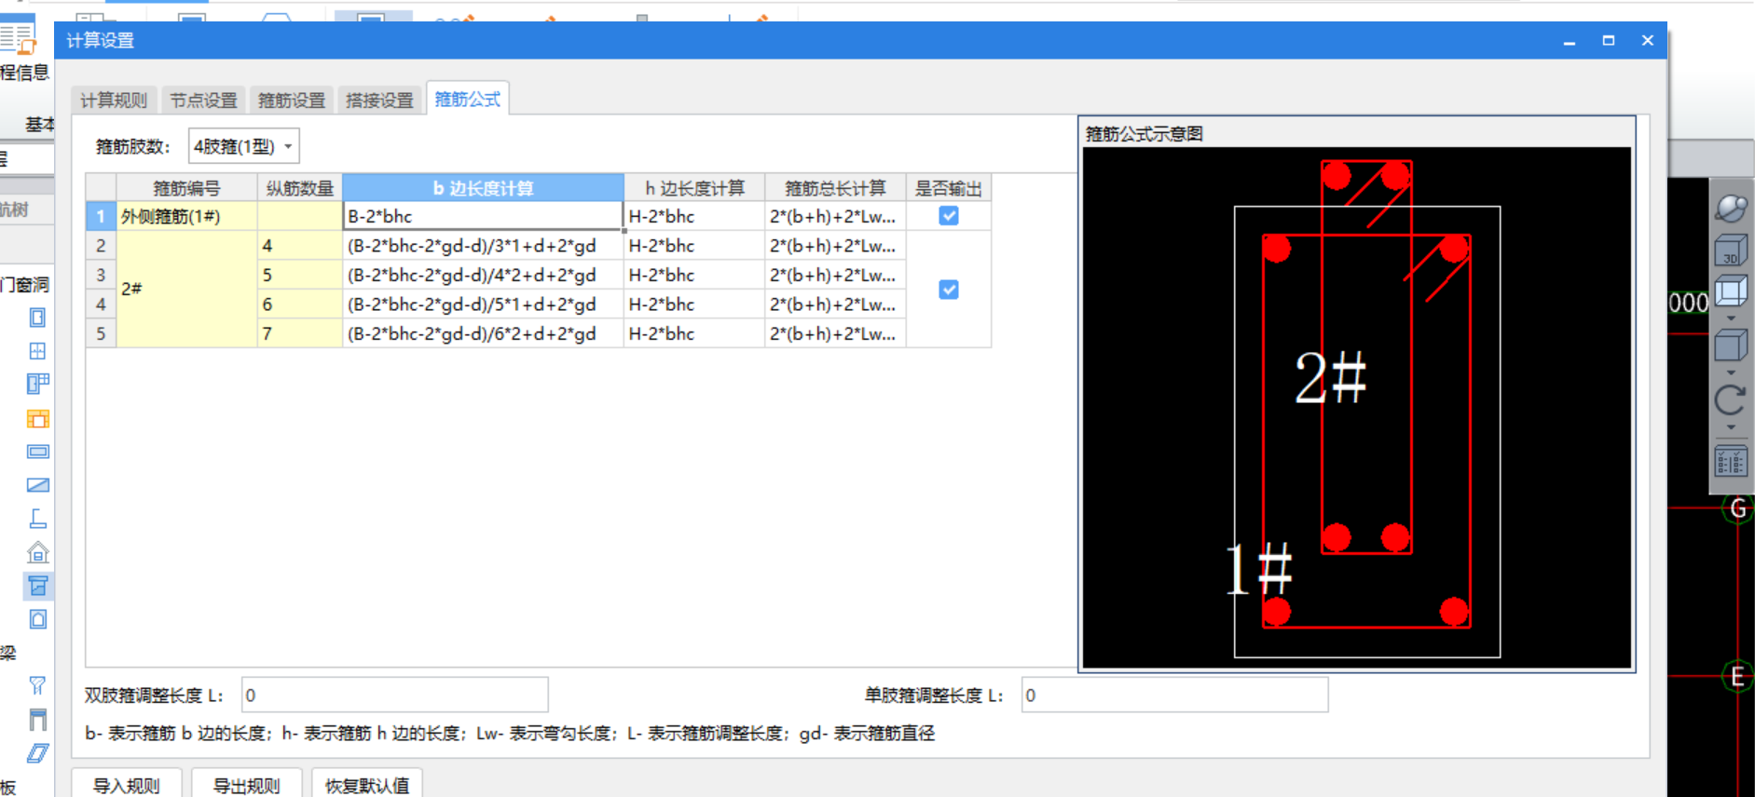Click 纵筋数量 cell with value 6
Image resolution: width=1755 pixels, height=797 pixels.
tap(300, 304)
